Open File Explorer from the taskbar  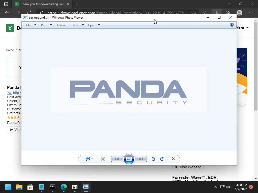19,187
